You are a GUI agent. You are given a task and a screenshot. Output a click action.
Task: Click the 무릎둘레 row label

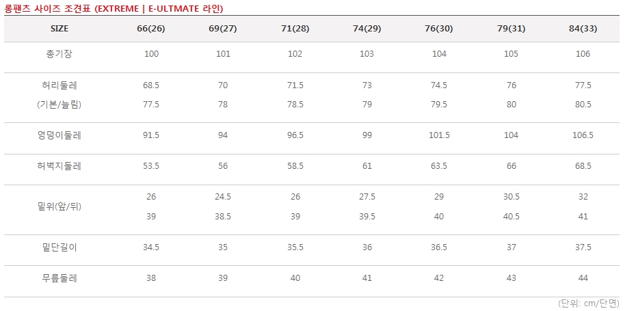[59, 278]
